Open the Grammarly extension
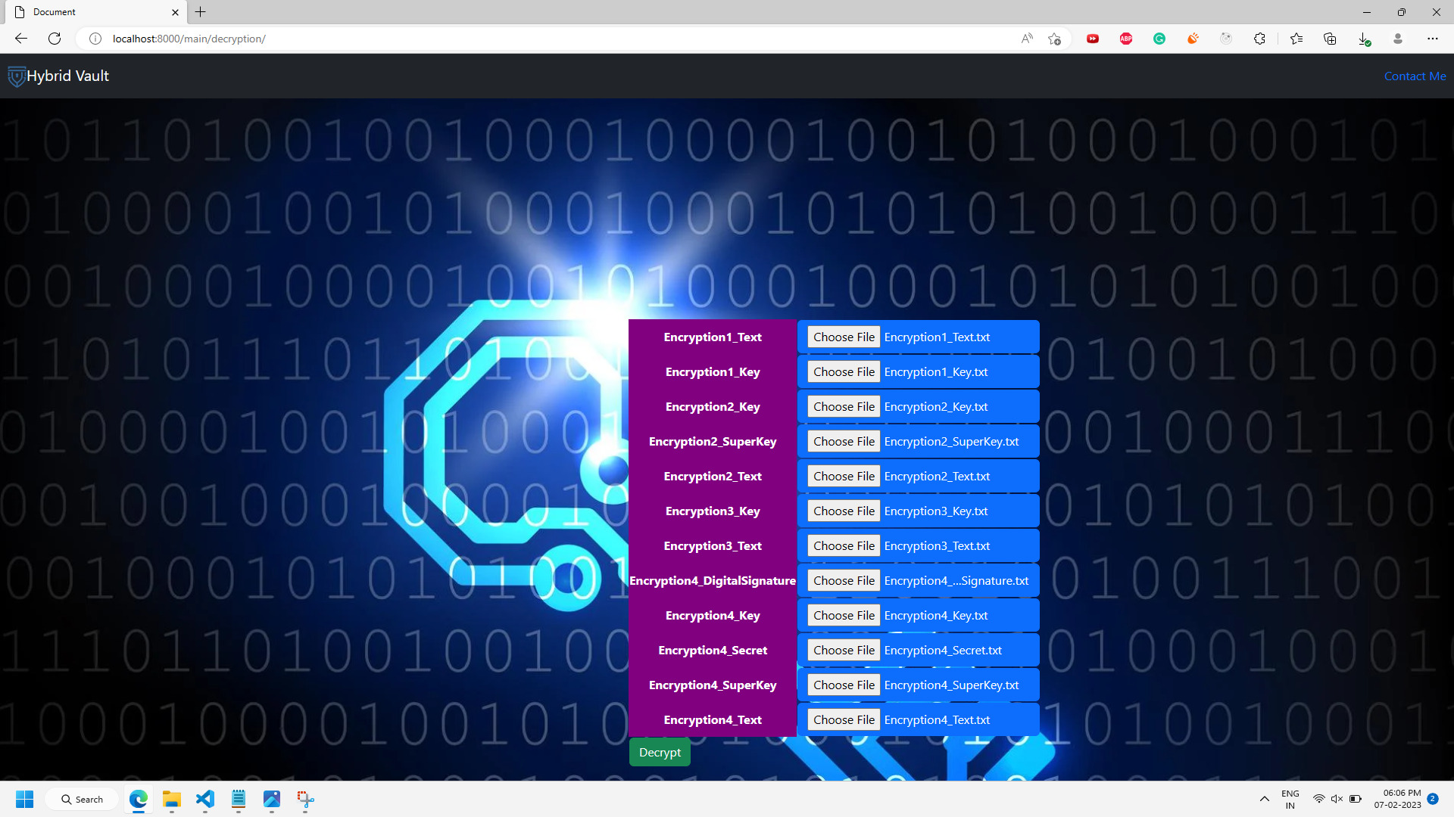 1159,39
